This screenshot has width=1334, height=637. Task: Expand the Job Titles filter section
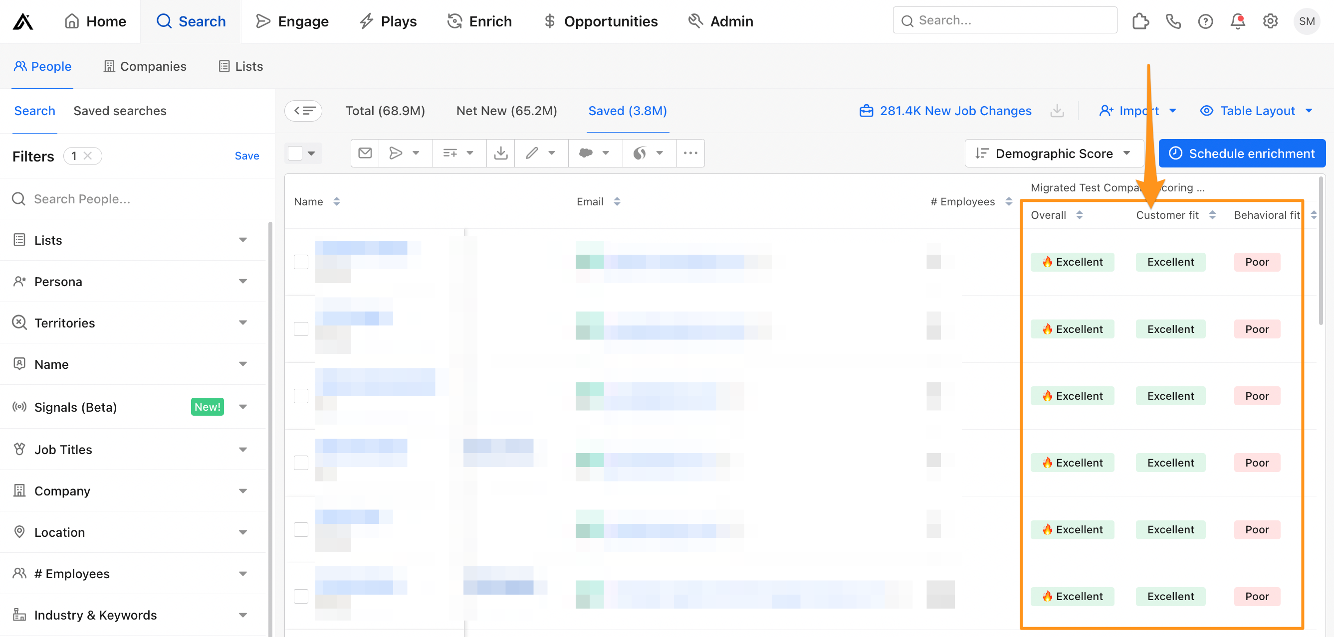(63, 449)
